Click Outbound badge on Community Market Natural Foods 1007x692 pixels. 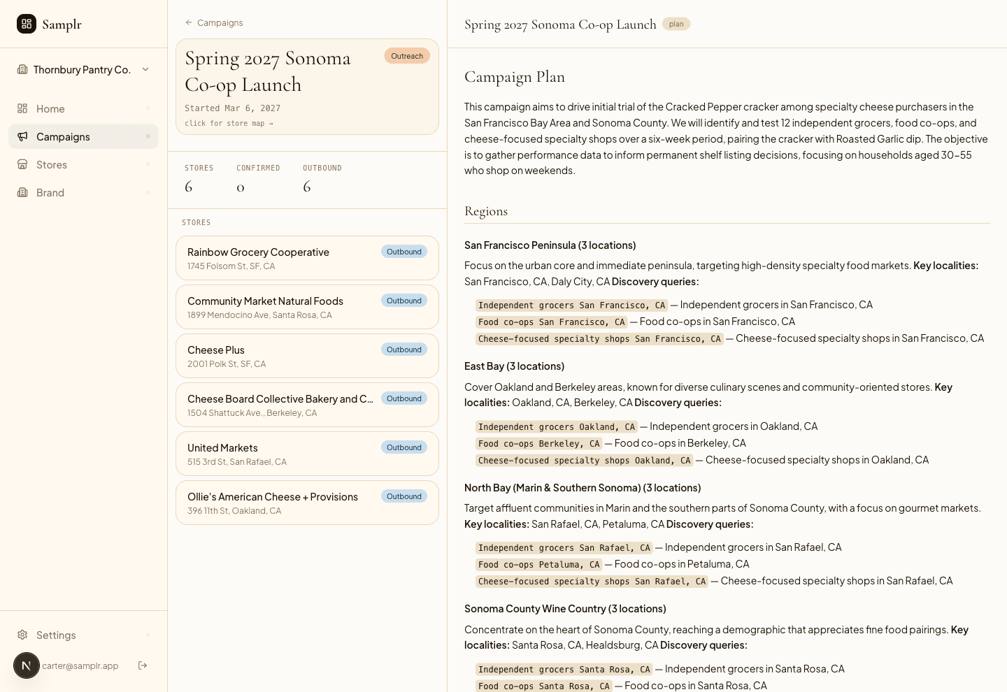coord(404,301)
